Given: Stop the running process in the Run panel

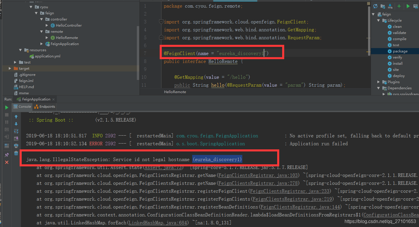Looking at the screenshot, I should coord(7,115).
